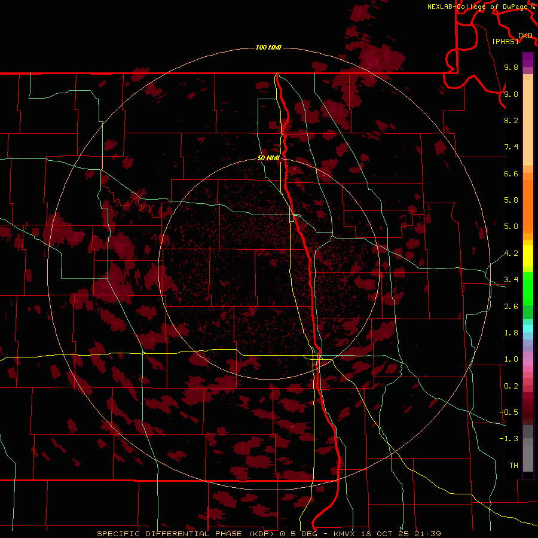Click the 100 NMI range ring label
This screenshot has width=538, height=538.
268,47
